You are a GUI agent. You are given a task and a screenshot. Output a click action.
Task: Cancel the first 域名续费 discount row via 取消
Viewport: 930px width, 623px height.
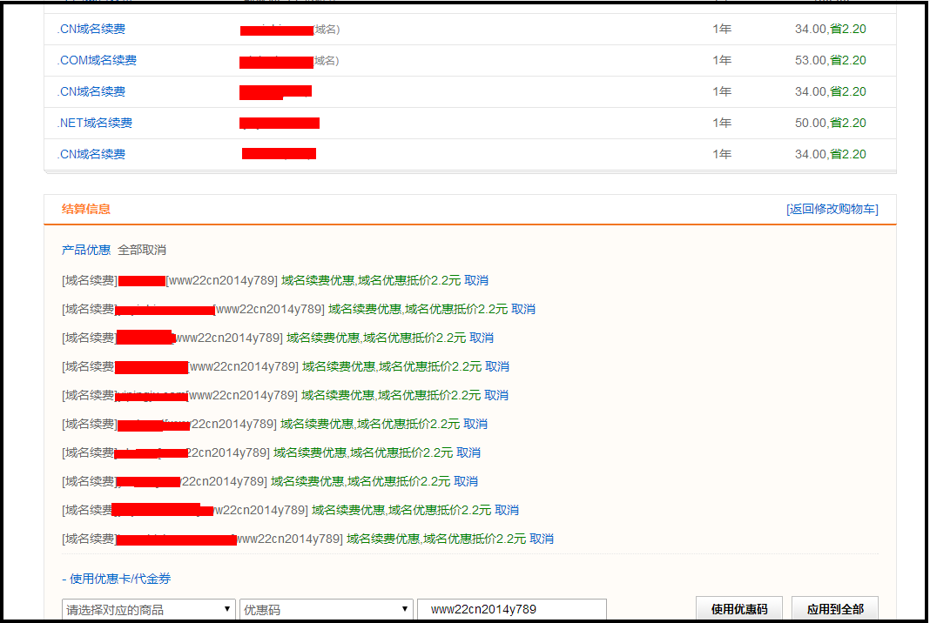(x=476, y=280)
